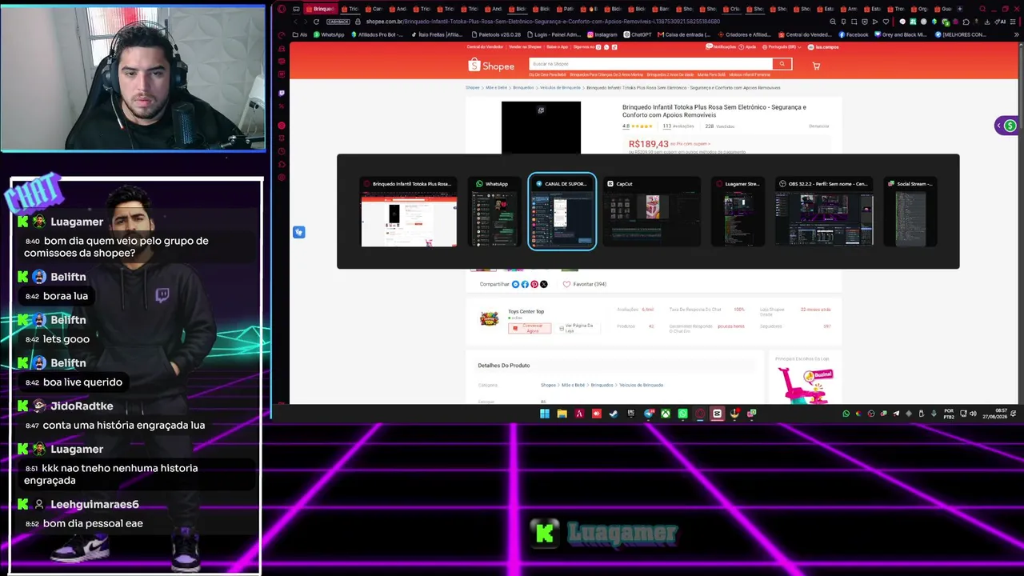Click 'Veículos de Brinquedo' breadcrumb at top
This screenshot has height=576, width=1024.
(560, 87)
